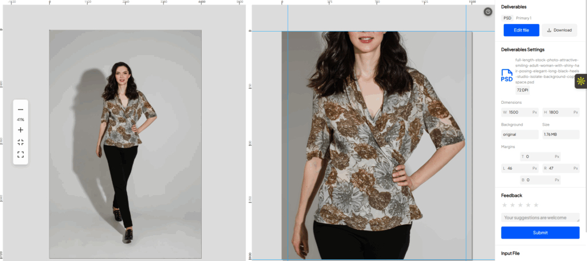Submit the feedback
587x261 pixels.
[x=540, y=232]
